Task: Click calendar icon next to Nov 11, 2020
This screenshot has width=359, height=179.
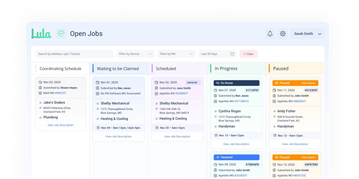Action: tap(274, 90)
